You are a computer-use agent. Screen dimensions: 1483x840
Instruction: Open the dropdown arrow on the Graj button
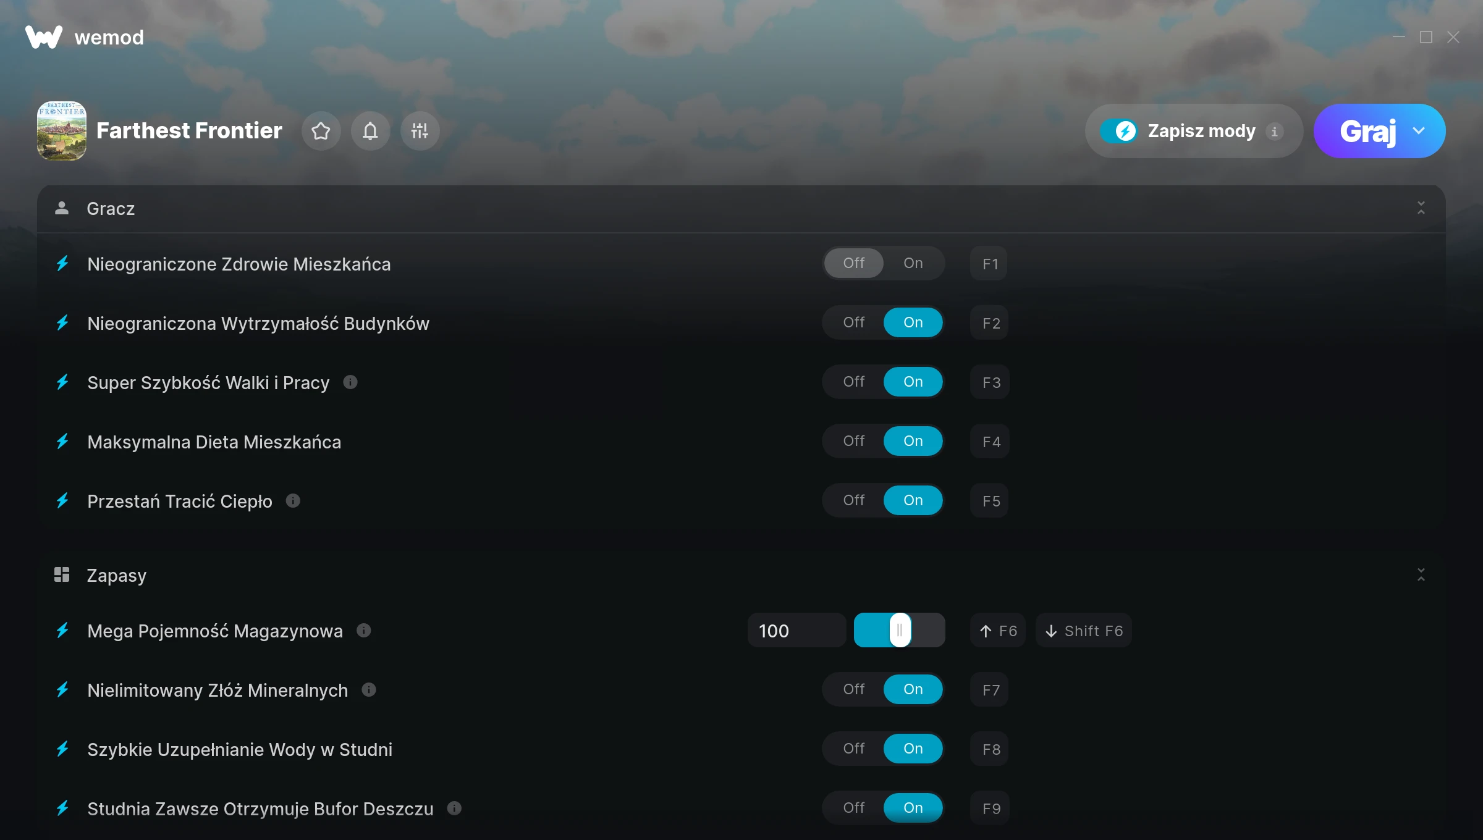point(1419,131)
